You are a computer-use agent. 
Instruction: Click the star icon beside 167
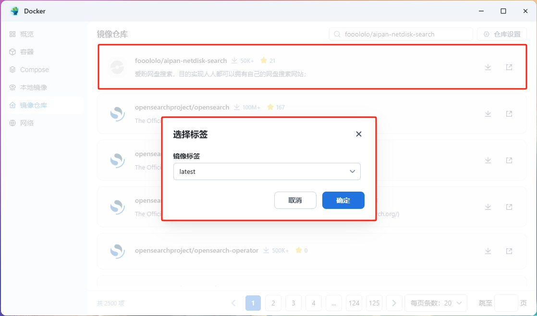(x=270, y=107)
